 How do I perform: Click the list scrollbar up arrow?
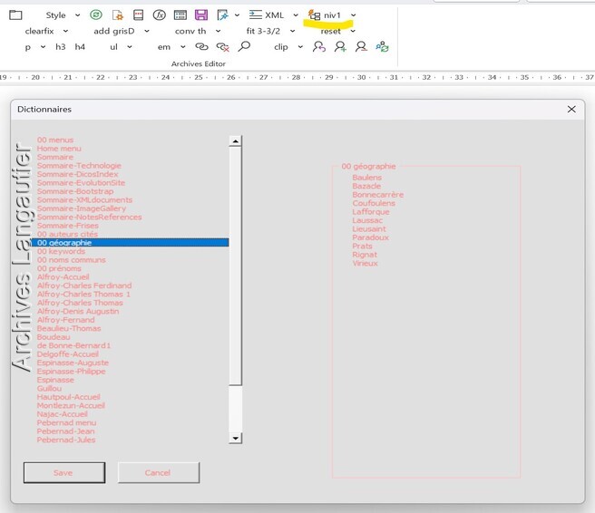(235, 141)
